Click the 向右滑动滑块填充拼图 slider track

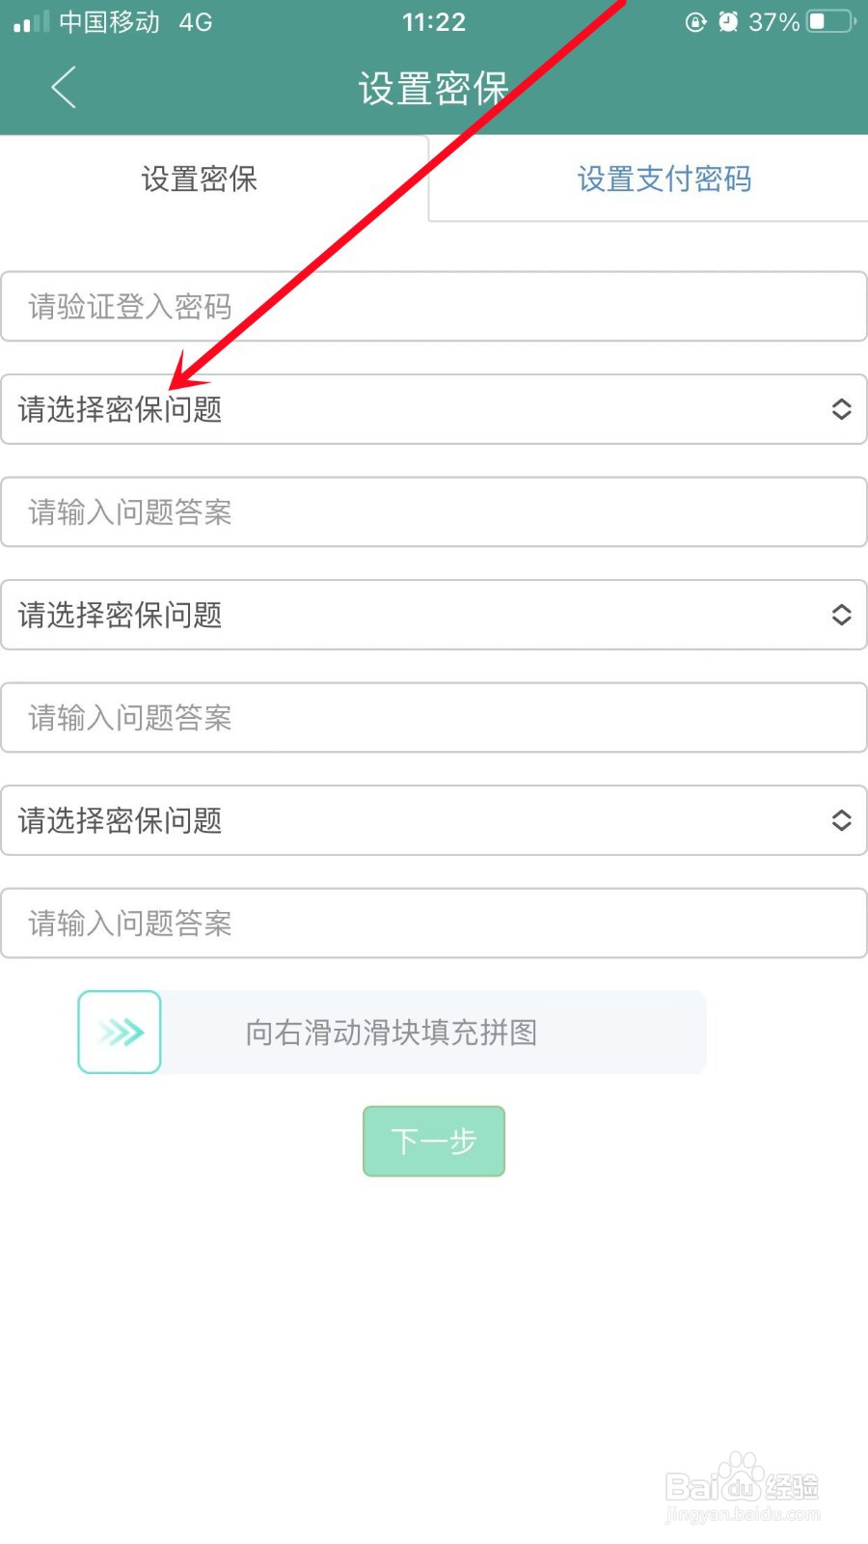pyautogui.click(x=392, y=1032)
